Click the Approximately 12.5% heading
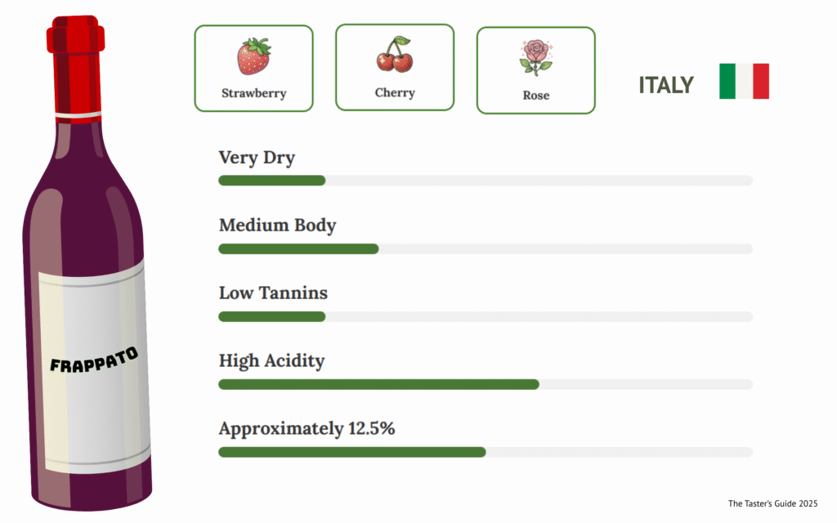This screenshot has width=837, height=523. pos(307,428)
